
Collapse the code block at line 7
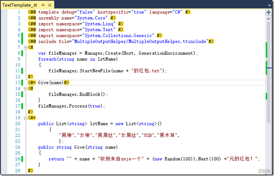tap(25, 47)
